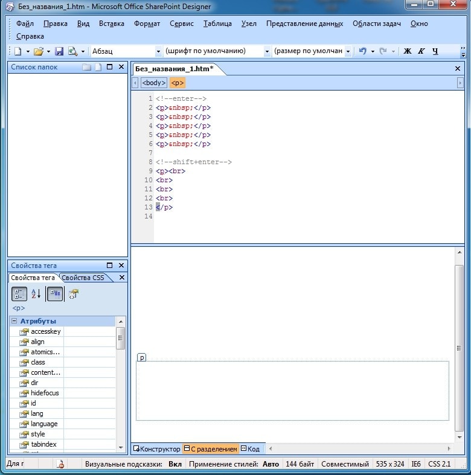Switch to the Свойства CSS tab
471x475 pixels.
pos(83,278)
